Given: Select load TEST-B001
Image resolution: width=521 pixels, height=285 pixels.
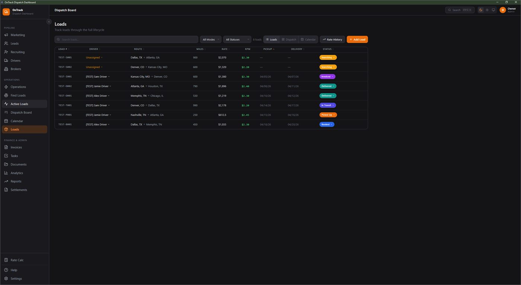Looking at the screenshot, I should point(65,124).
